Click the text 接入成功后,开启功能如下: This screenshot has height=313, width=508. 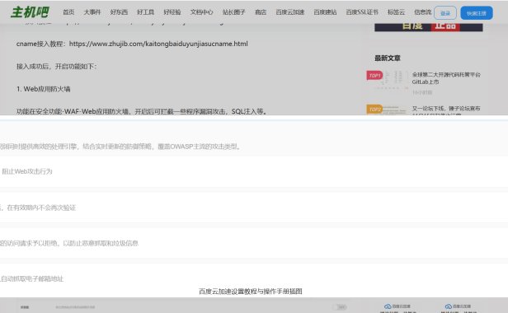click(x=57, y=67)
